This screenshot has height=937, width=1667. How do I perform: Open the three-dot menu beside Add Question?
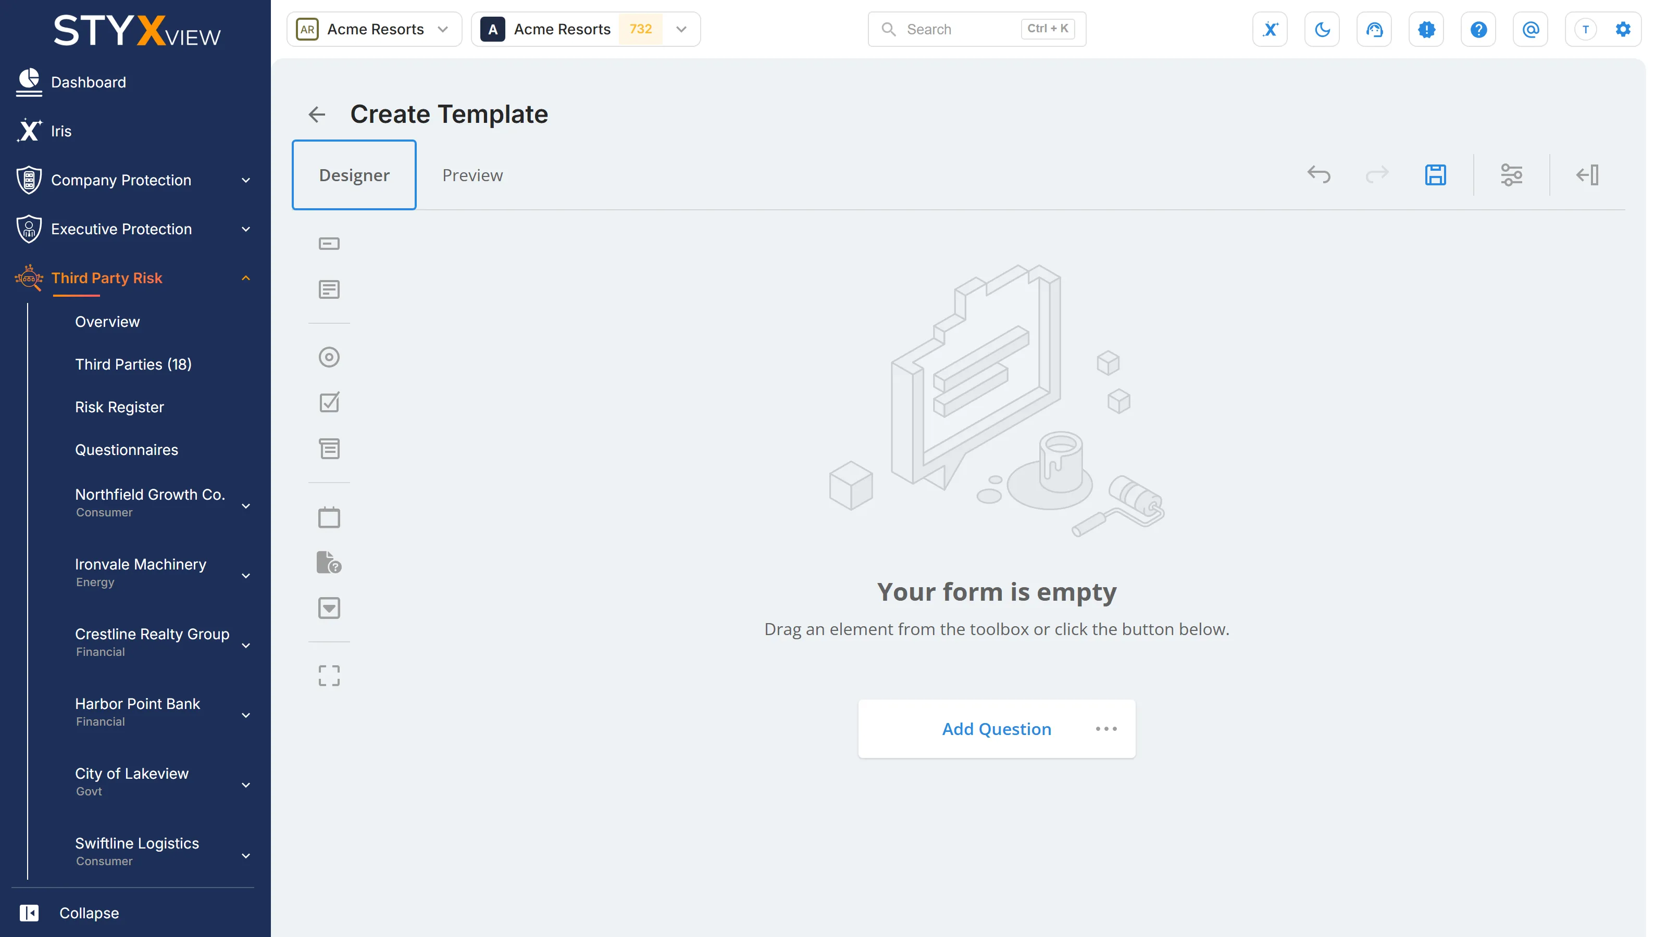pos(1106,729)
